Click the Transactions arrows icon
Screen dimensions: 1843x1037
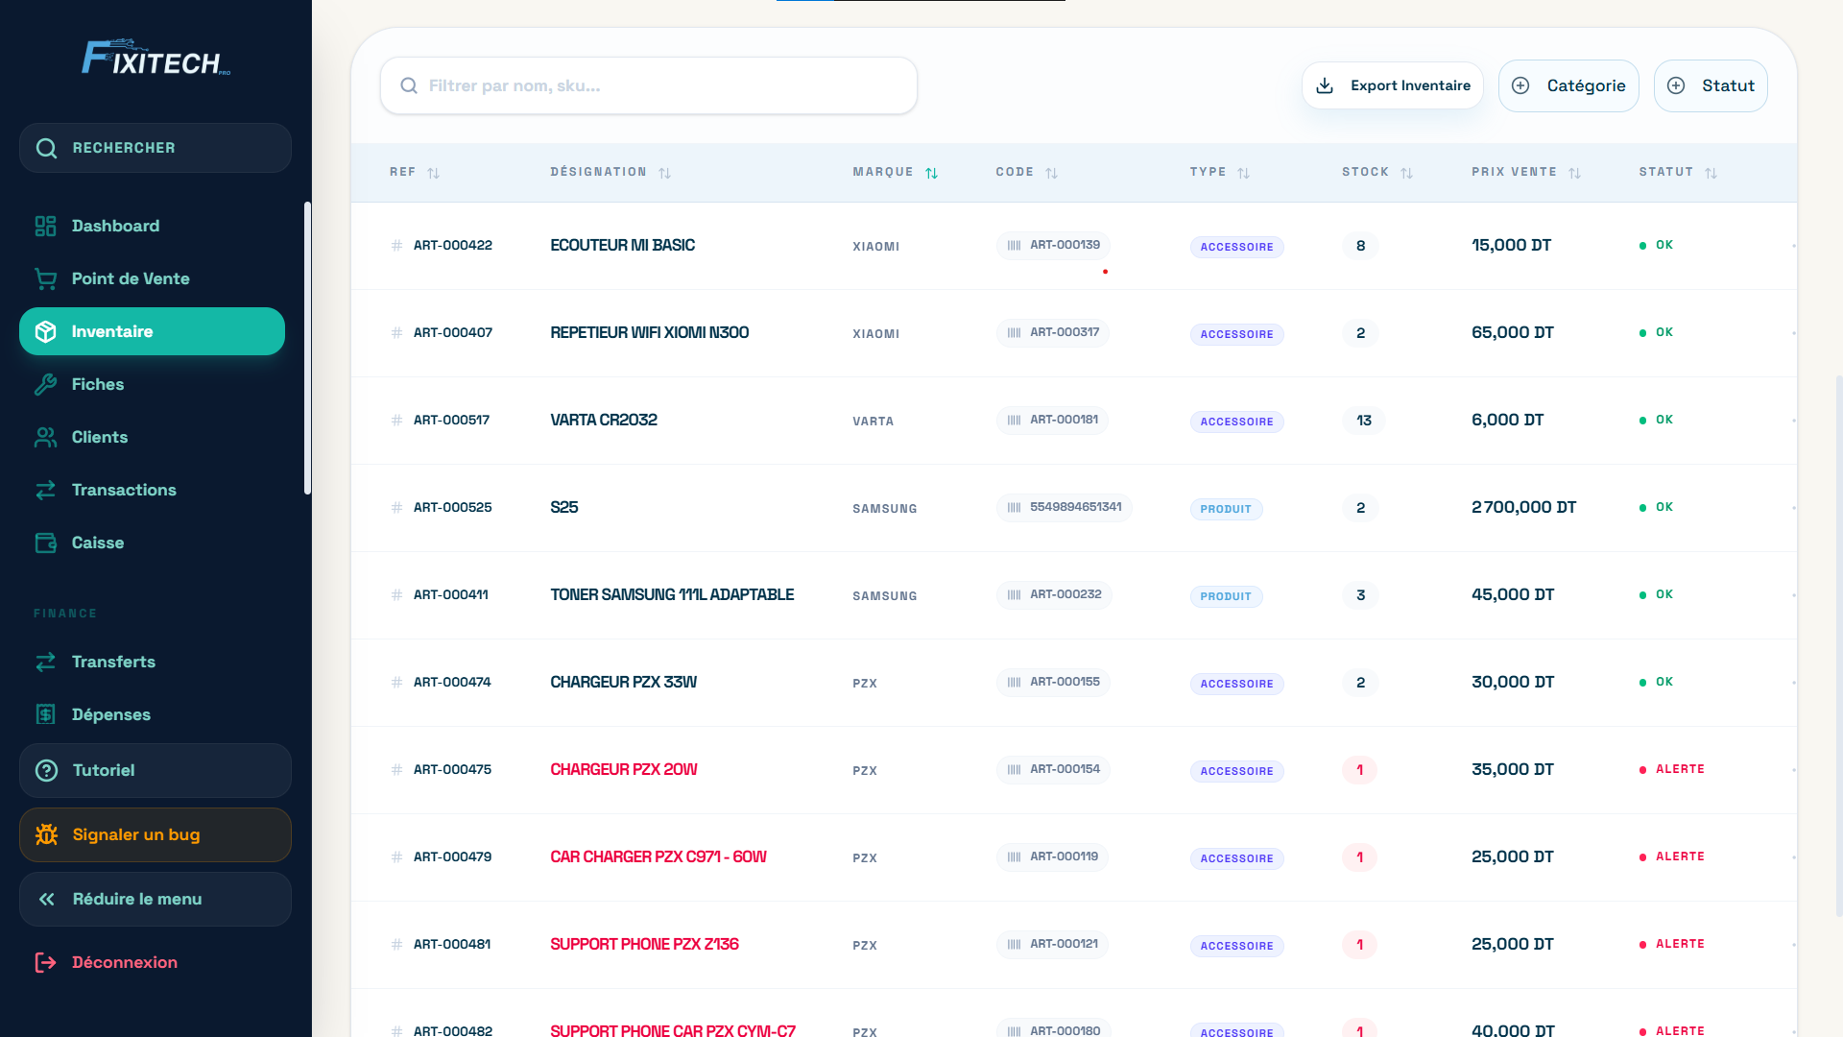[x=45, y=490]
